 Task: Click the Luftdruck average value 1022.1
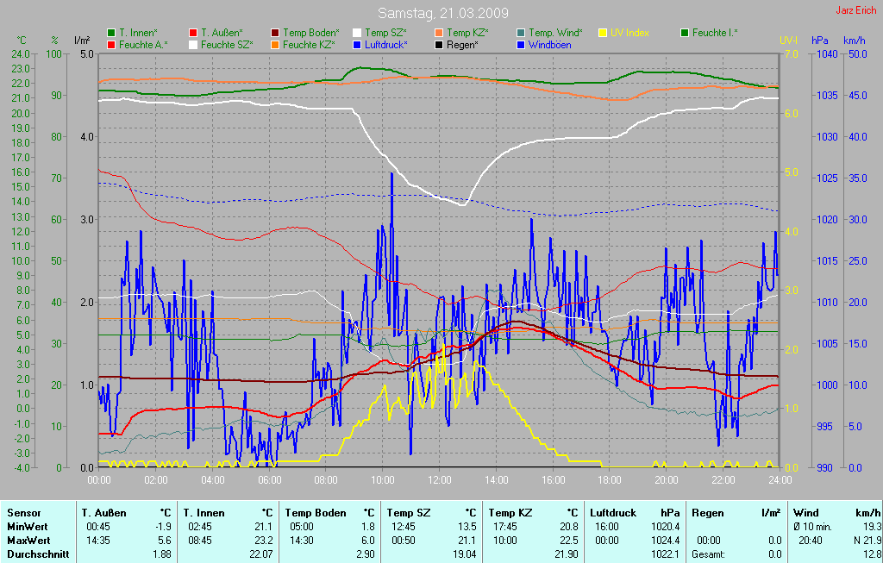(x=665, y=554)
